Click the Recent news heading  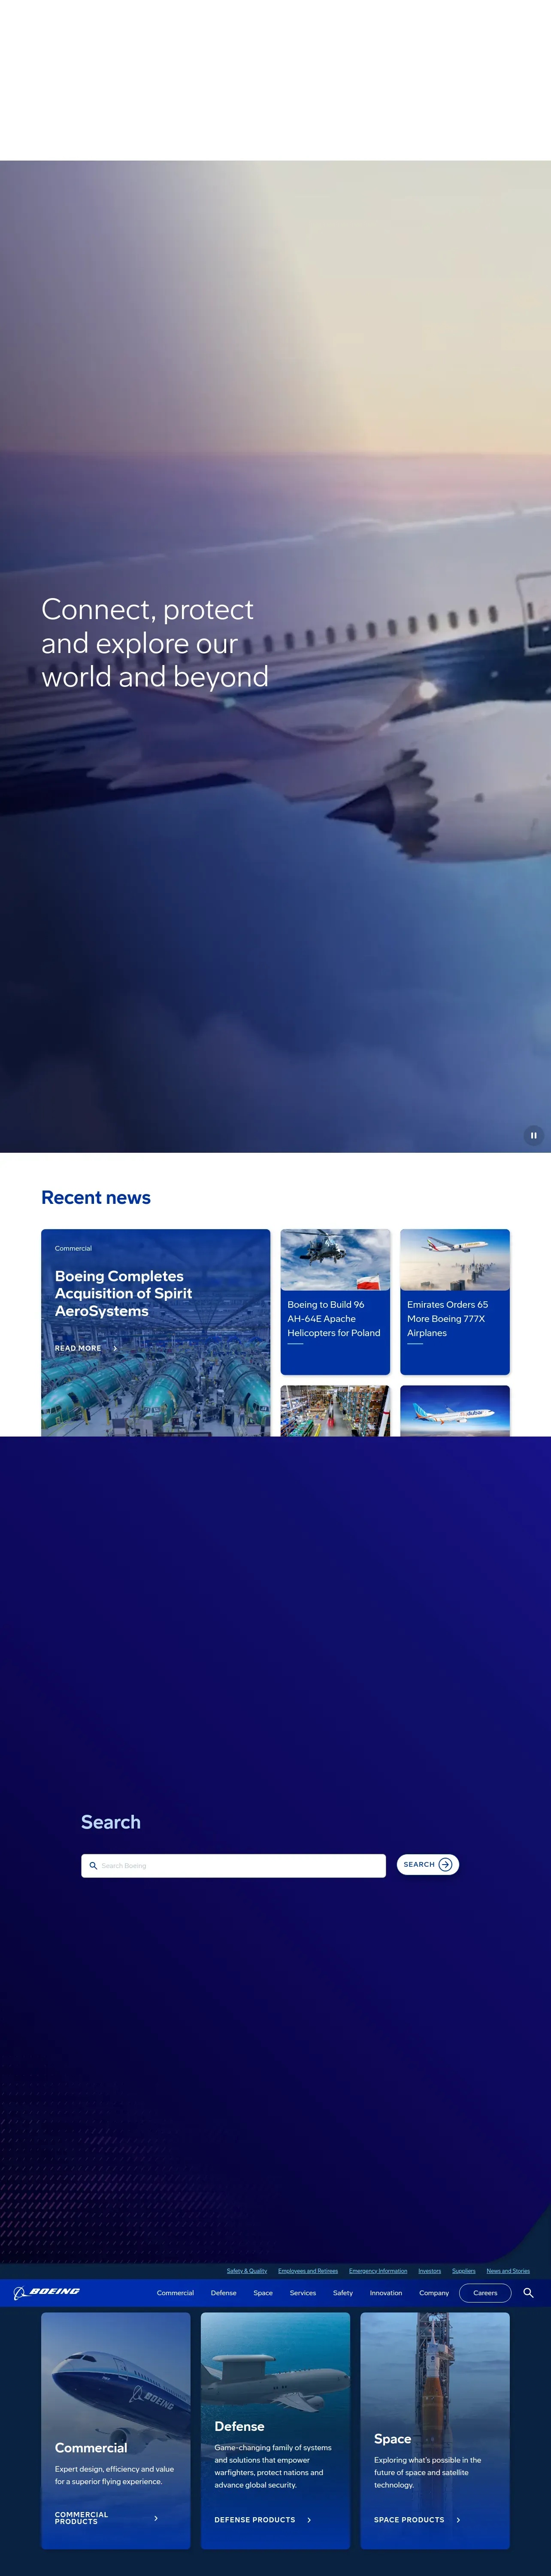(96, 1197)
